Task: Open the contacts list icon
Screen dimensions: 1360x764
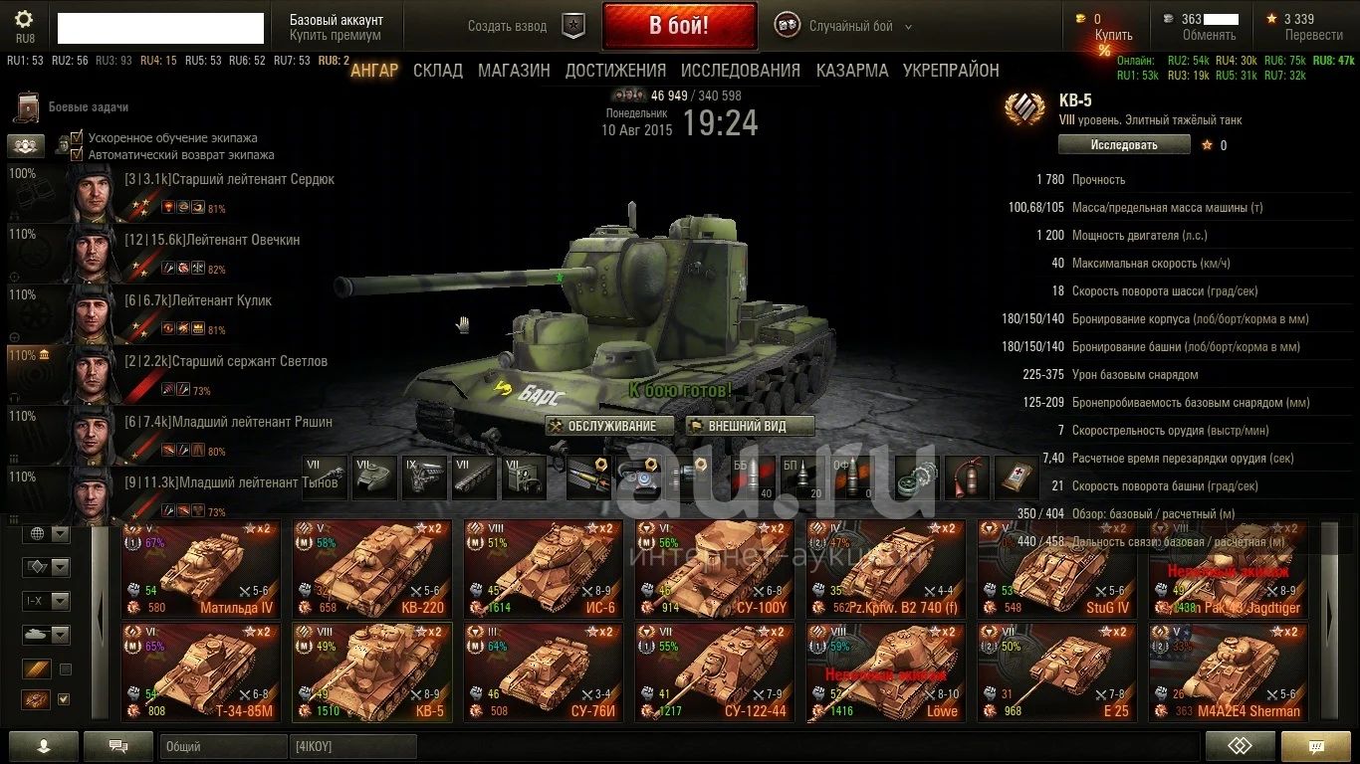Action: coord(42,745)
